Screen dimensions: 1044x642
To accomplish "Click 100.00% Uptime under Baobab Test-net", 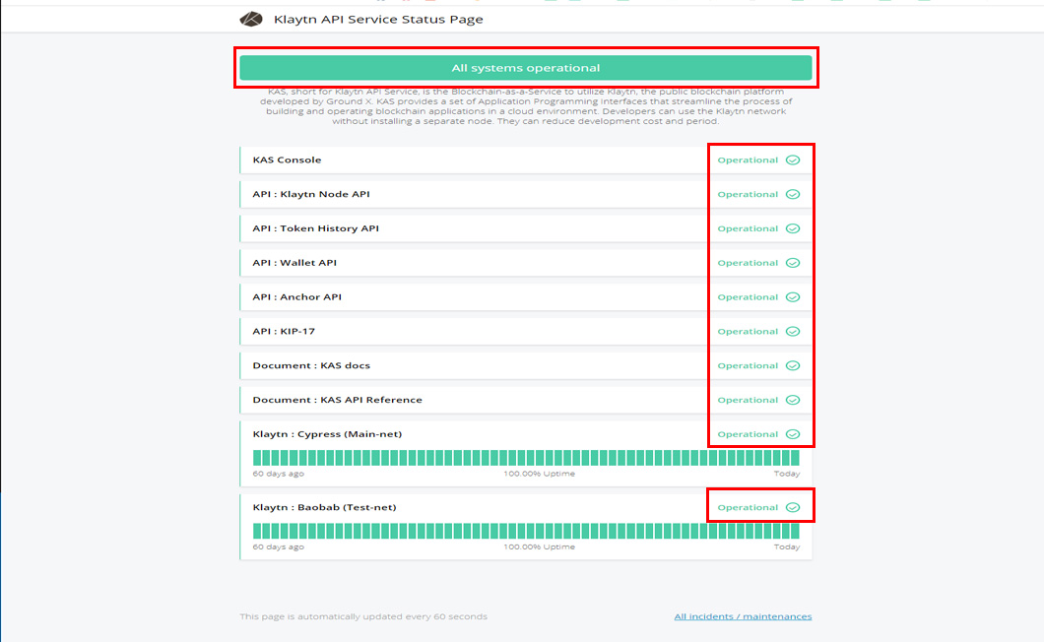I will coord(540,546).
